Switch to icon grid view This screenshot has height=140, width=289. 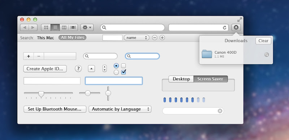click(x=46, y=28)
